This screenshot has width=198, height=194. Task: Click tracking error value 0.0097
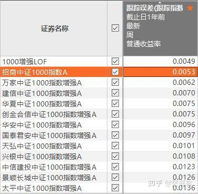[x=184, y=135]
